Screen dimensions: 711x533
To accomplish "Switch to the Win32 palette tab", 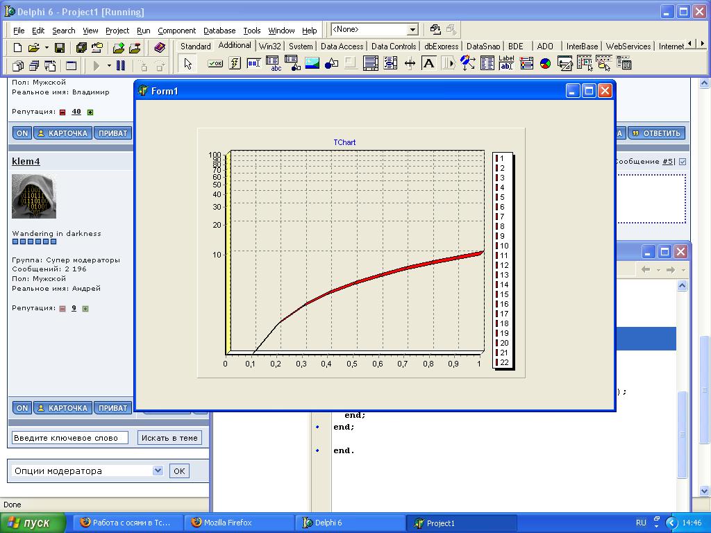I will (269, 46).
